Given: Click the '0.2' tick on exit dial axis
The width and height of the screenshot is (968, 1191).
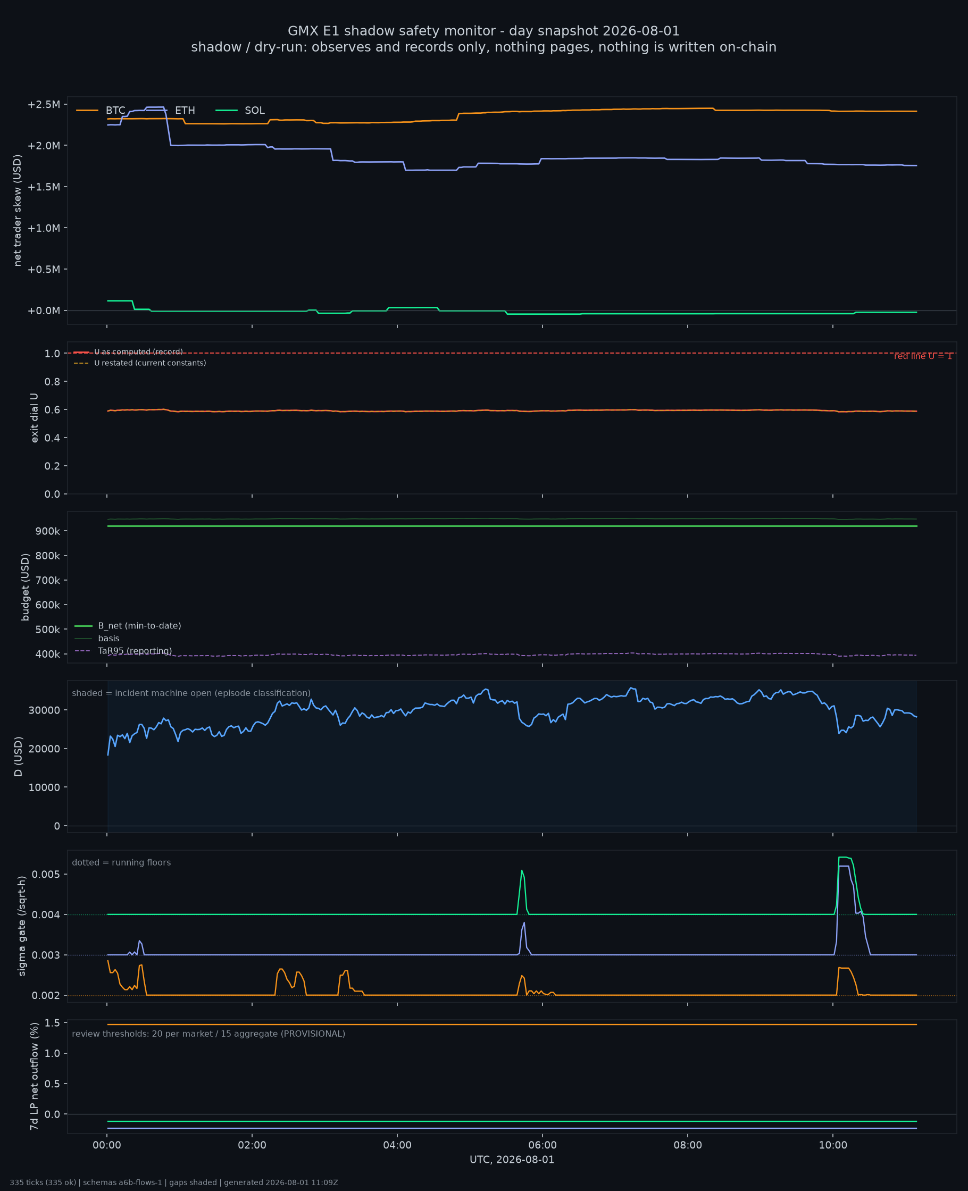Looking at the screenshot, I should [52, 466].
